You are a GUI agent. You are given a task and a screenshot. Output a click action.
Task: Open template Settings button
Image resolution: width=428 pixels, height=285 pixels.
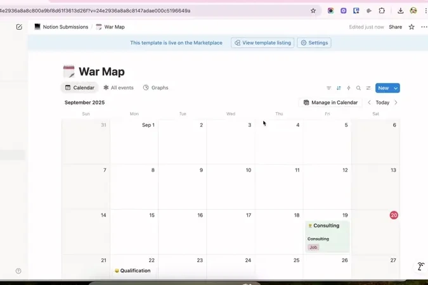pyautogui.click(x=314, y=43)
